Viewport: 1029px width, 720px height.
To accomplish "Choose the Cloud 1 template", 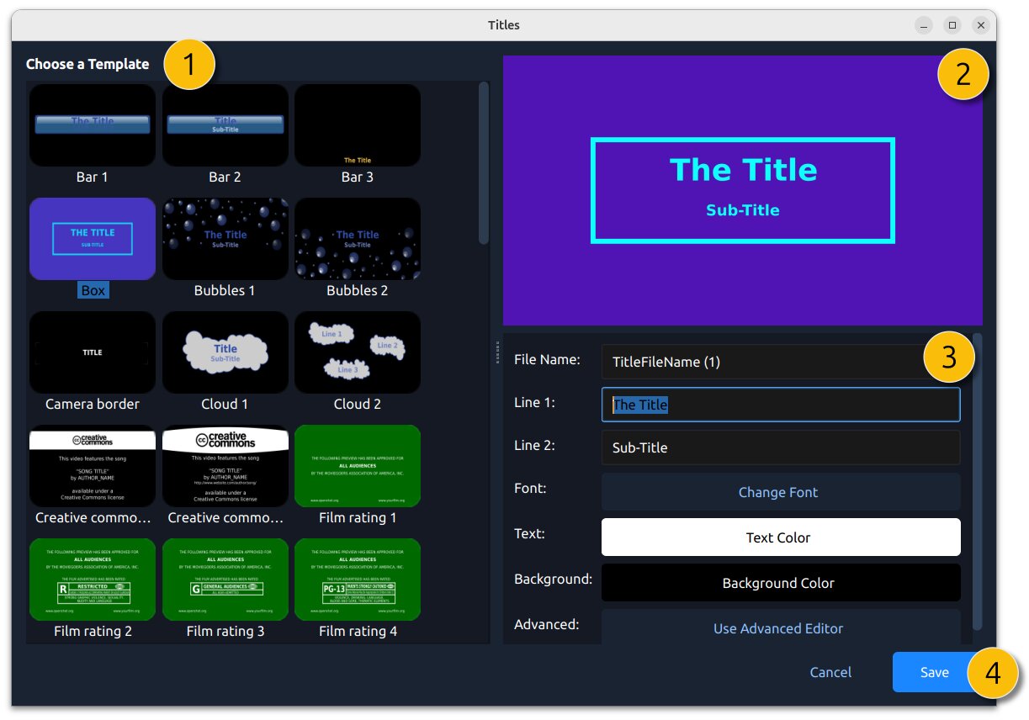I will (225, 352).
